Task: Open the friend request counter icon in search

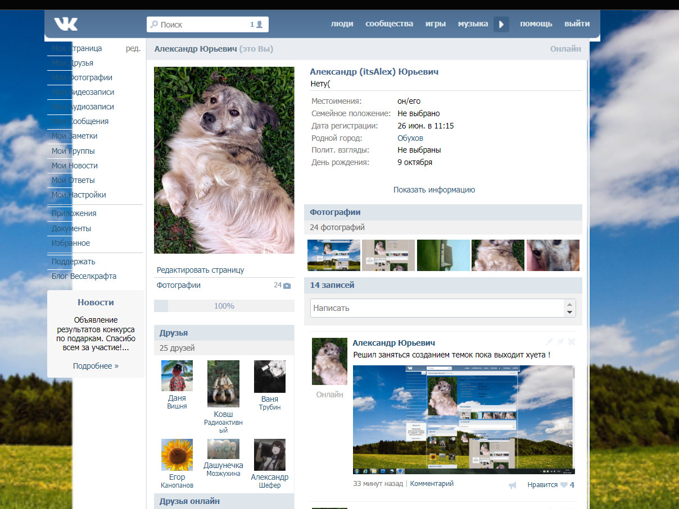Action: 256,24
